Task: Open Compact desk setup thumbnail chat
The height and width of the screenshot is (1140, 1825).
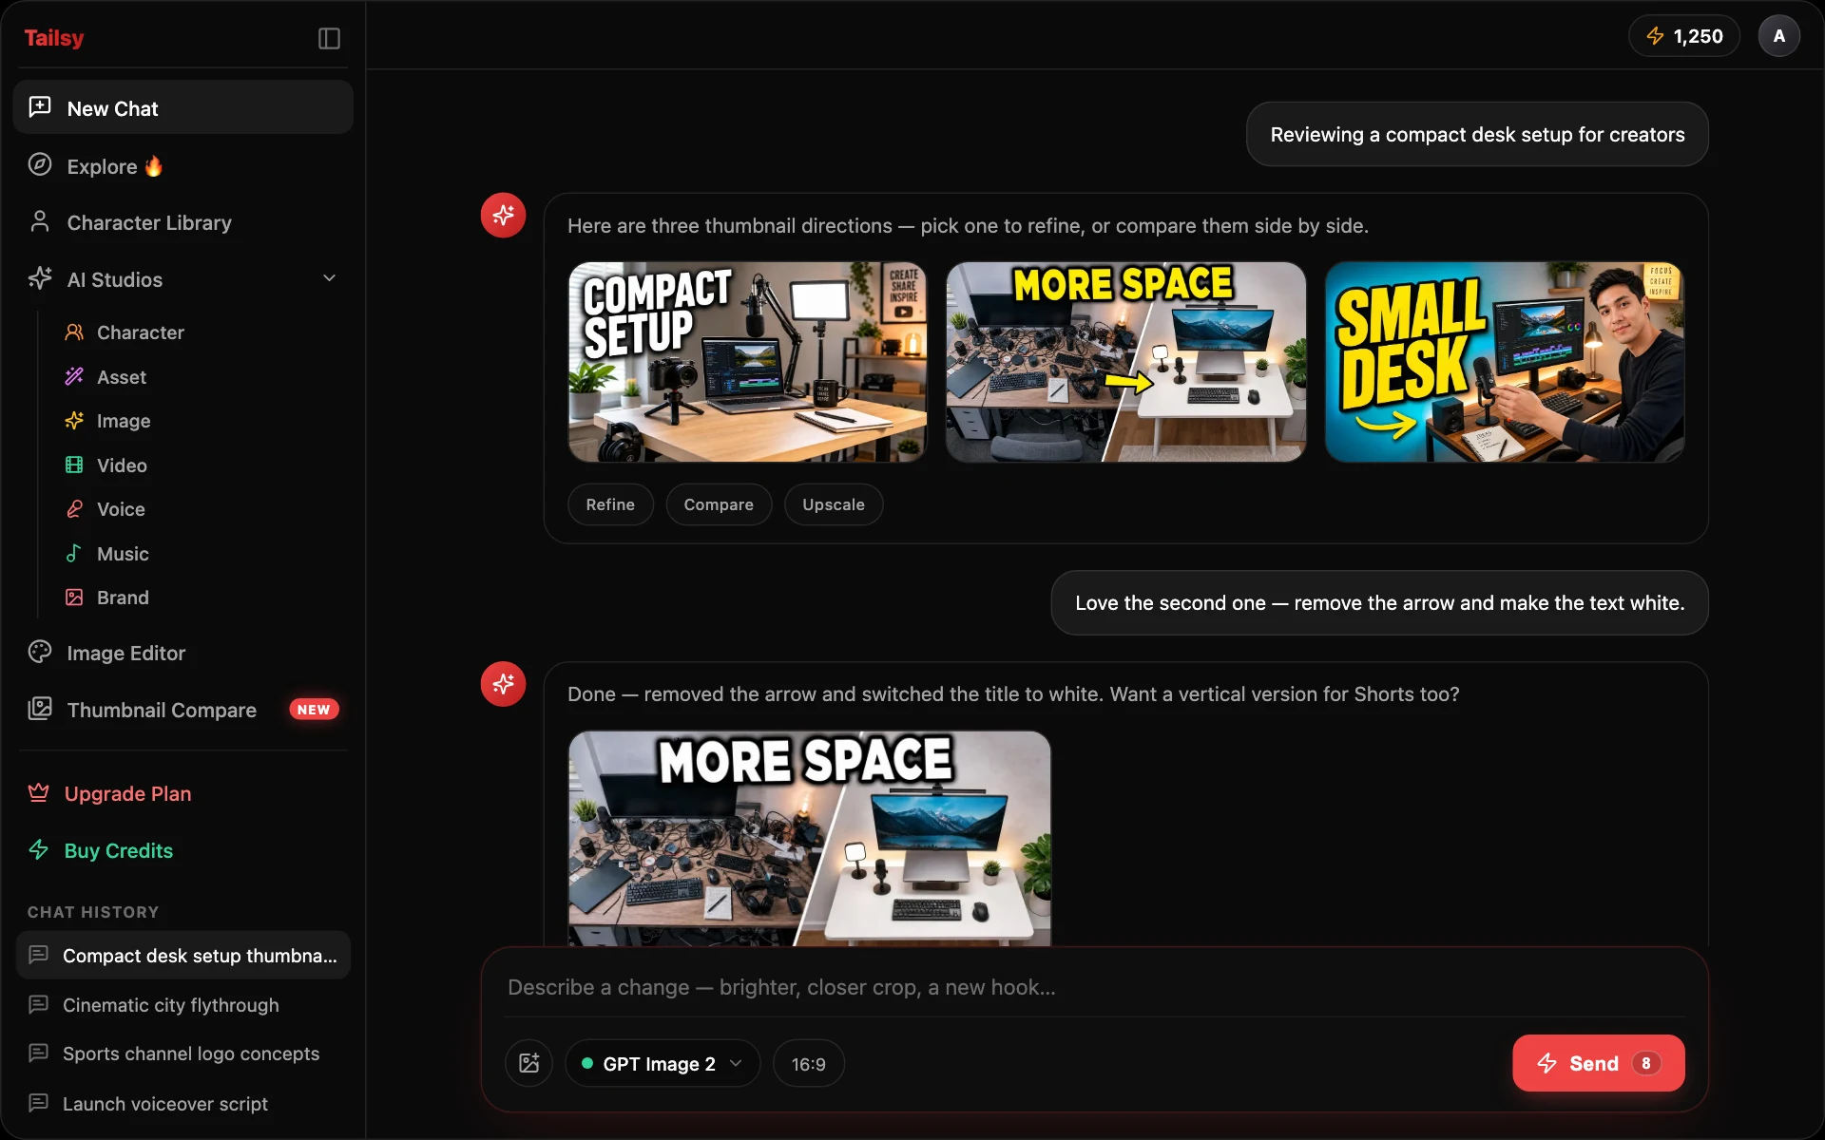Action: [x=183, y=955]
